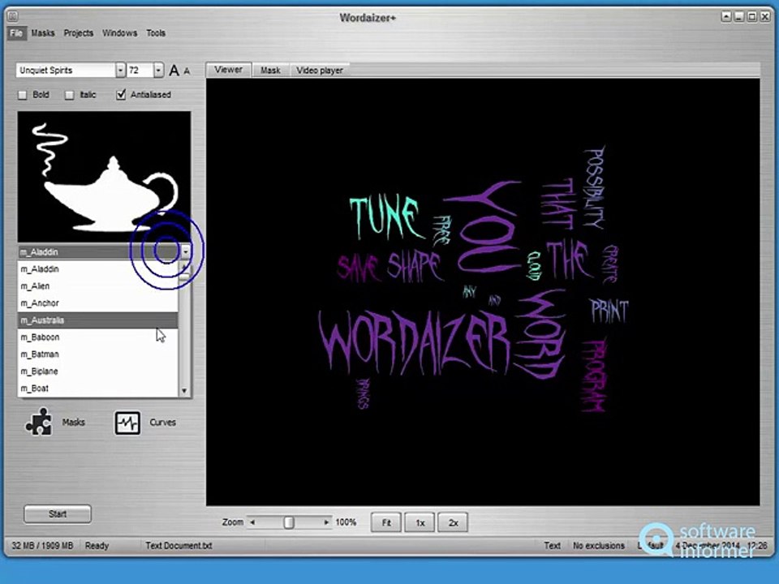Collapse the m_Aladdin mask dropdown arrow
Screen dimensions: 779x584
185,251
